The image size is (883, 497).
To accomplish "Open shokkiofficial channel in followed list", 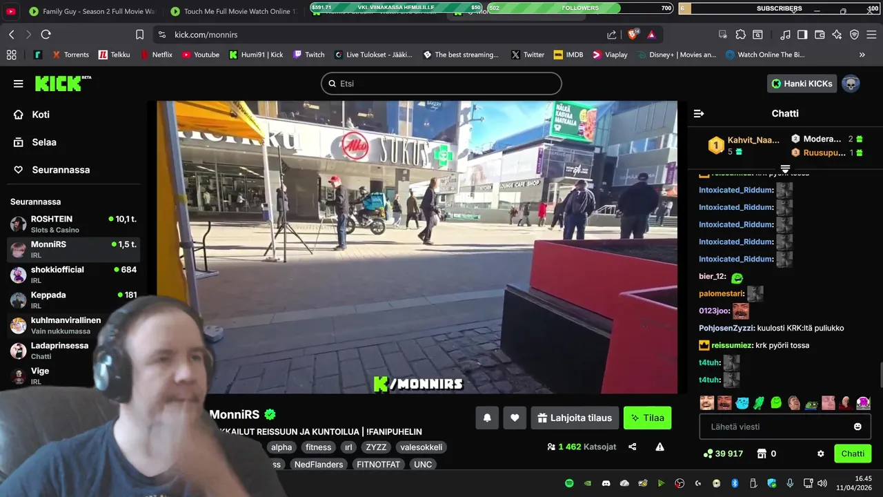I will click(73, 275).
